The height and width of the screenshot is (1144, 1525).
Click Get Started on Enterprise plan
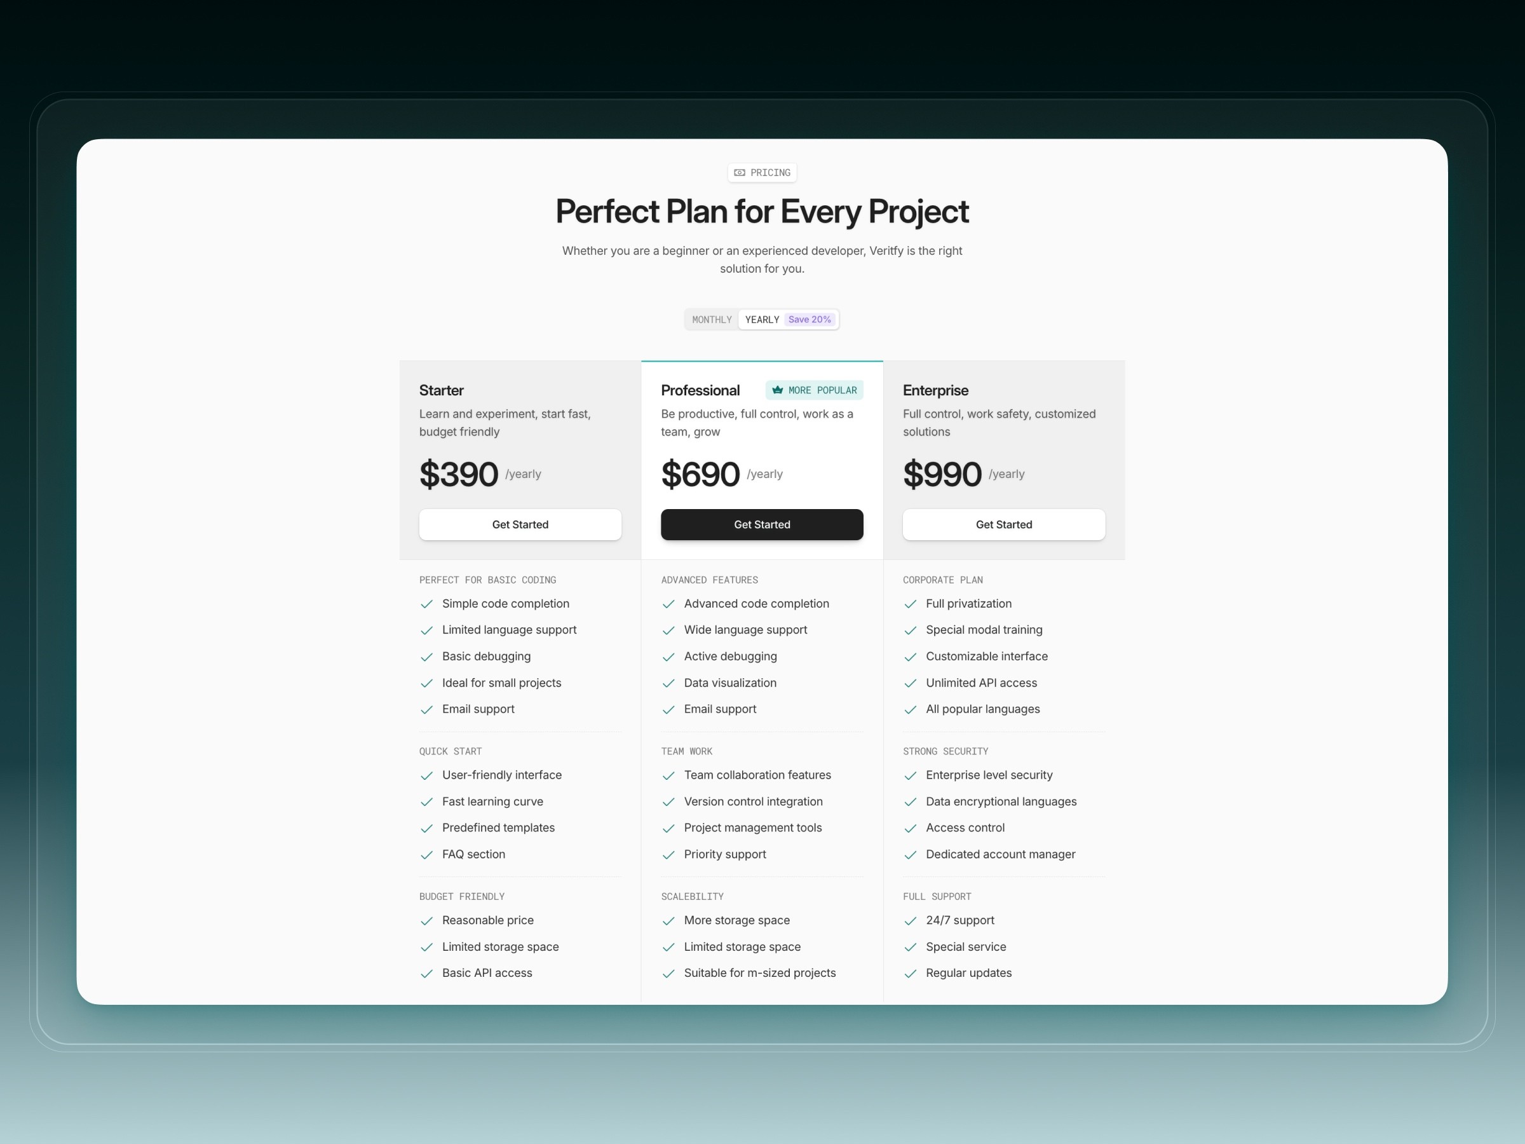(1004, 524)
